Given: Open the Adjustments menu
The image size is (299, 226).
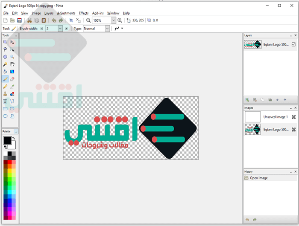Looking at the screenshot, I should (66, 13).
